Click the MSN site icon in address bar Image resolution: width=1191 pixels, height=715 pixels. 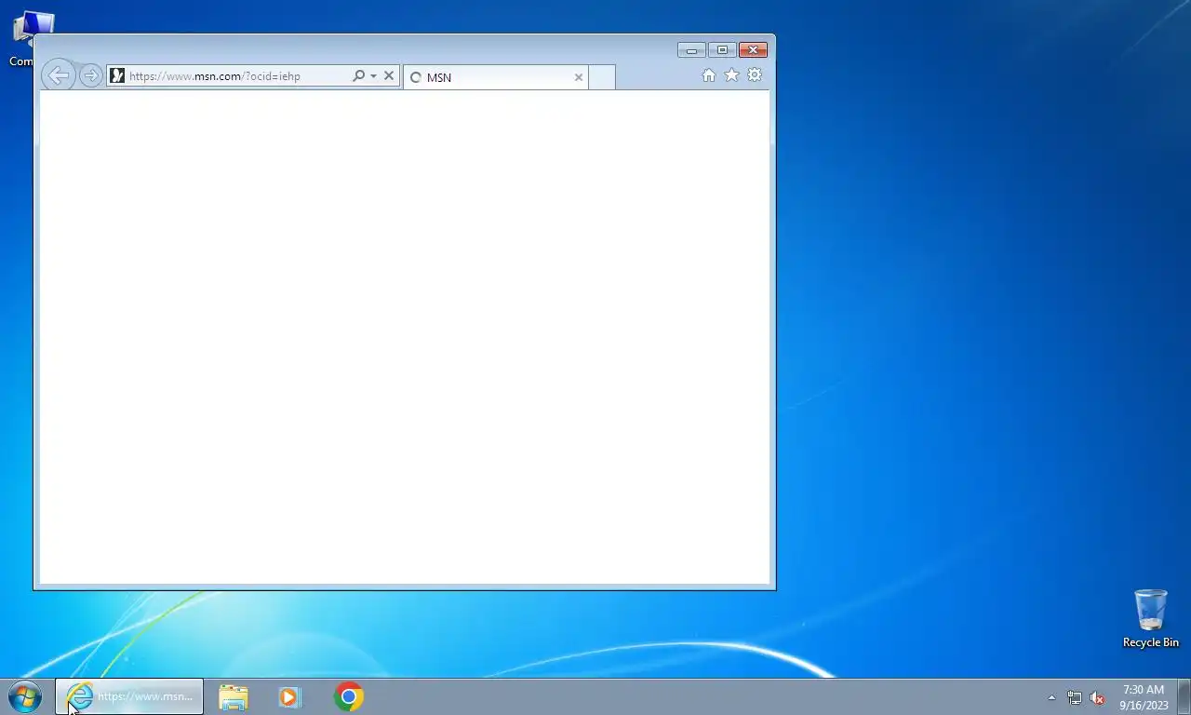(117, 76)
